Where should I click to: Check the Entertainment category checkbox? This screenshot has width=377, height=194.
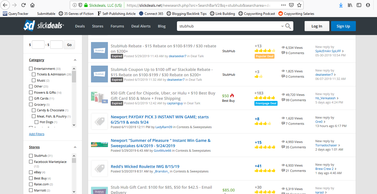[x=31, y=69]
